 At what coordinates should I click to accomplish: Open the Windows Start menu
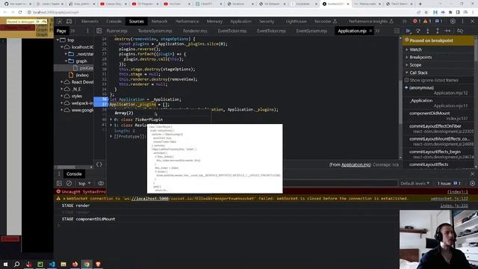pyautogui.click(x=5, y=264)
